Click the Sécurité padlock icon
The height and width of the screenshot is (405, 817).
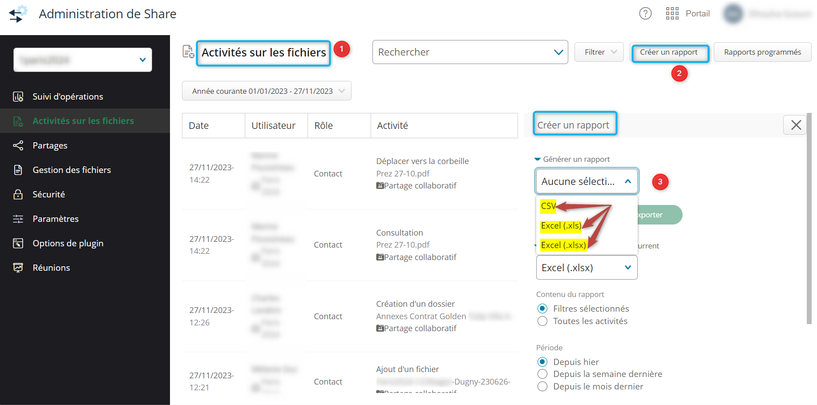[x=18, y=194]
